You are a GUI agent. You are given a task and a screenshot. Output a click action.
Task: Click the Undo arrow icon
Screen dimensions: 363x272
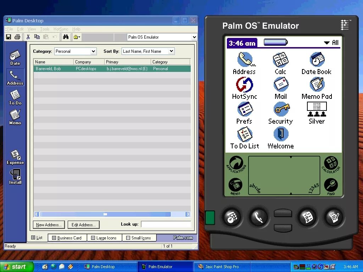point(55,37)
